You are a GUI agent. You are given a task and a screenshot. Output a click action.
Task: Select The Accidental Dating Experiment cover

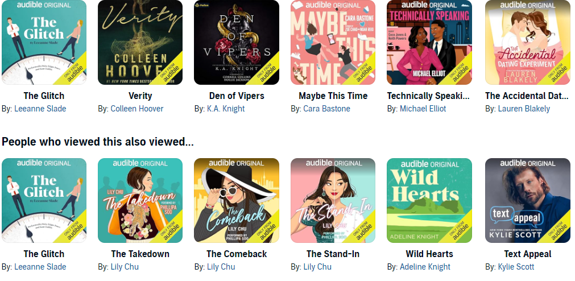click(x=527, y=42)
